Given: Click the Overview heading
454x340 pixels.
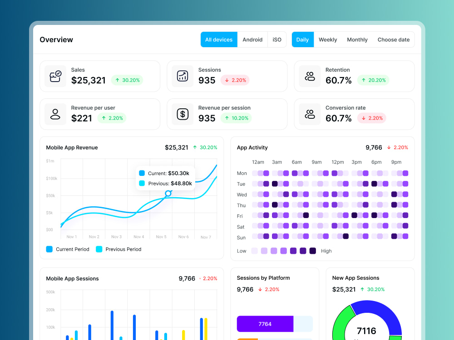Looking at the screenshot, I should pos(56,39).
